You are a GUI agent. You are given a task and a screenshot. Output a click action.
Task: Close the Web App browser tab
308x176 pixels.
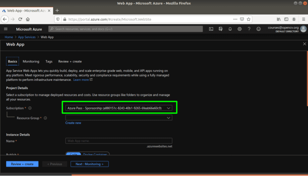(x=49, y=11)
